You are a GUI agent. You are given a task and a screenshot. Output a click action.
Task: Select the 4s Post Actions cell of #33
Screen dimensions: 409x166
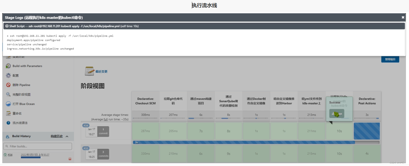point(367,154)
